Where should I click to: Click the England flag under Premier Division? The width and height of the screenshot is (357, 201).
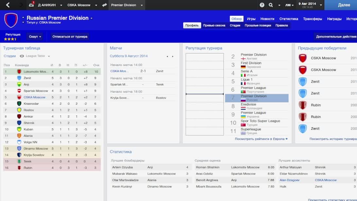[243, 59]
